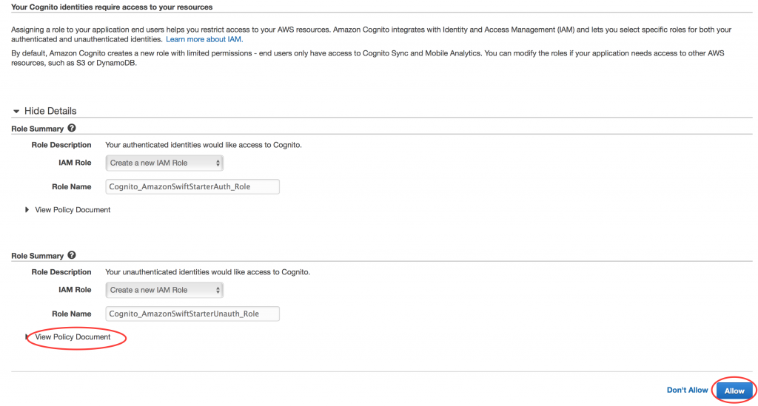Select the Hide Details heading text
Image resolution: width=758 pixels, height=406 pixels.
coord(50,111)
